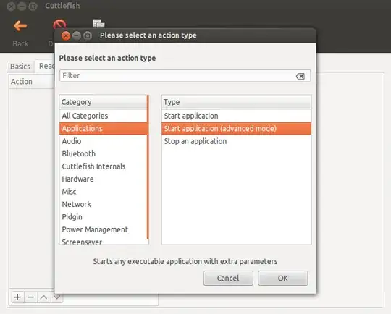
Task: Click the partially hidden toolbar icon above dialog
Action: (x=98, y=23)
